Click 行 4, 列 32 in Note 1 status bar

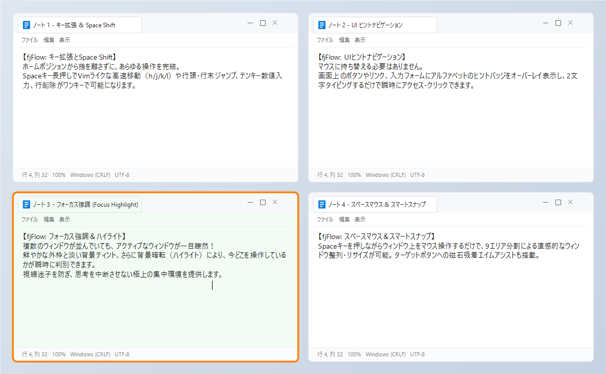pyautogui.click(x=35, y=175)
